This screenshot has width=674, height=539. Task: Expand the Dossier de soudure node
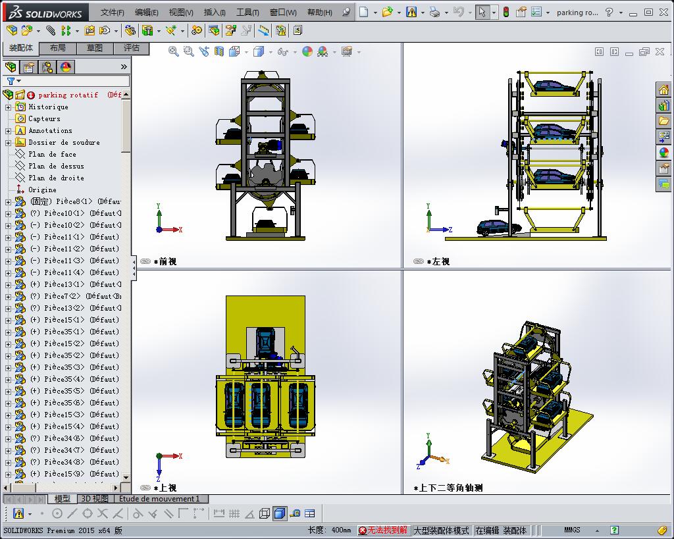coord(8,143)
